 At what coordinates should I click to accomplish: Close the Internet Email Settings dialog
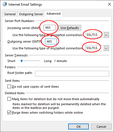pyautogui.click(x=109, y=4)
